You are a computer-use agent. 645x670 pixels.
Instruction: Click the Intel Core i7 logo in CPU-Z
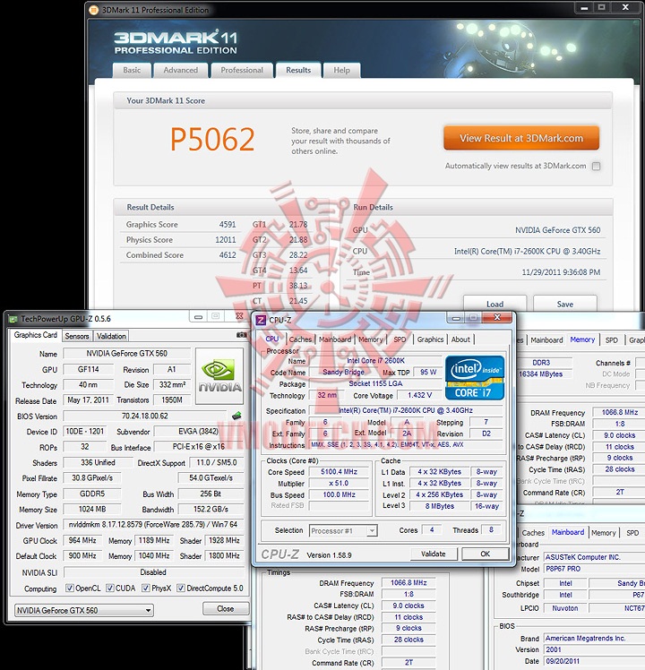(x=475, y=378)
